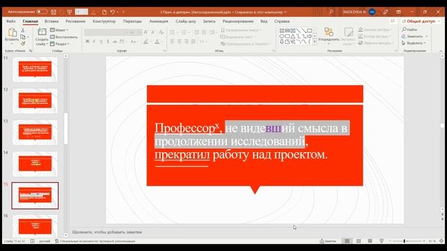447x251 pixels.
Task: Click justify text icon
Action: [x=193, y=42]
